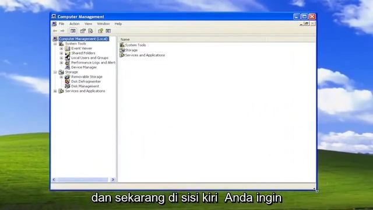The height and width of the screenshot is (210, 373).
Task: Open the View menu
Action: (88, 24)
